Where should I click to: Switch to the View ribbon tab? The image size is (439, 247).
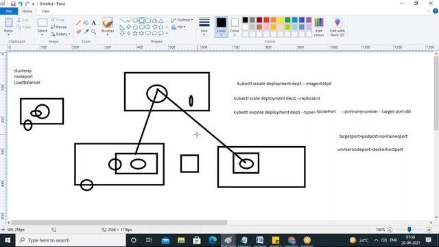[x=45, y=11]
